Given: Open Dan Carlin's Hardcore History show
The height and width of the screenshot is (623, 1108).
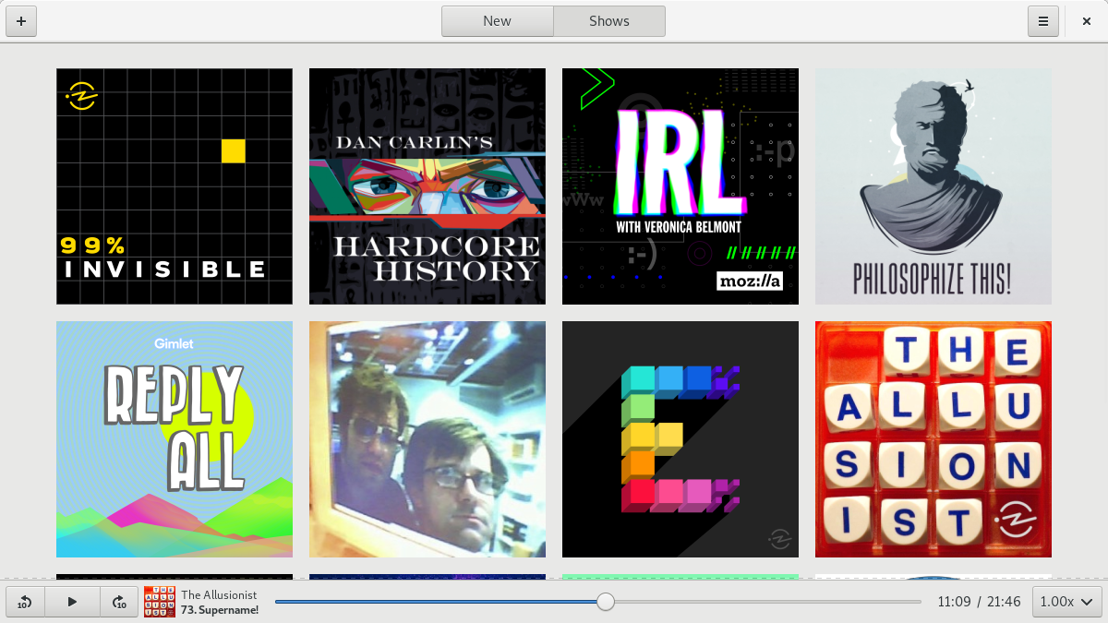Looking at the screenshot, I should pyautogui.click(x=428, y=186).
